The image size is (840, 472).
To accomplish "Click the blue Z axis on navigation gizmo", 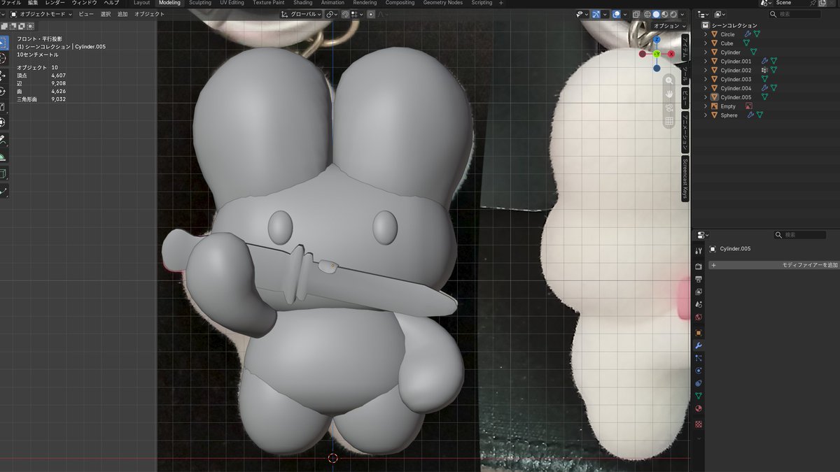I will coord(657,40).
